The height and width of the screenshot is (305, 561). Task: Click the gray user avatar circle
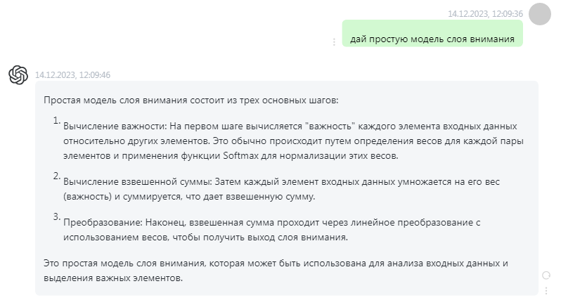(539, 13)
